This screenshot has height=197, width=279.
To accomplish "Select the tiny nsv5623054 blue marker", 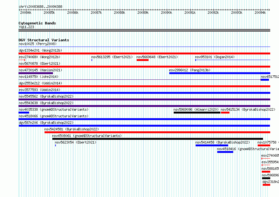I will pyautogui.click(x=55, y=145).
